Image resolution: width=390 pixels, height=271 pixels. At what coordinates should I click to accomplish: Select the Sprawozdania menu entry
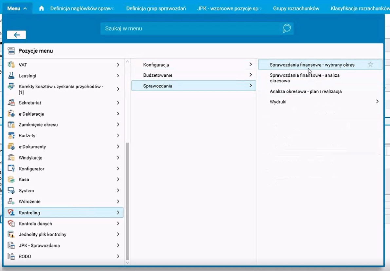coord(194,86)
